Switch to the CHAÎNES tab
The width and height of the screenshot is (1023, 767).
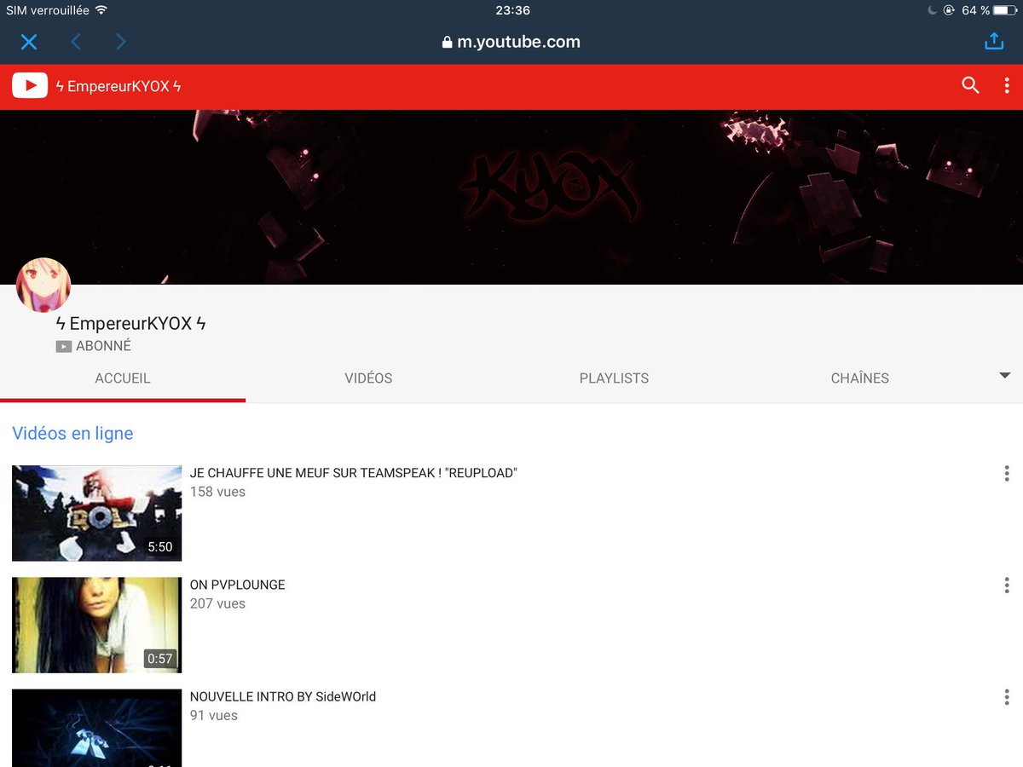click(859, 378)
